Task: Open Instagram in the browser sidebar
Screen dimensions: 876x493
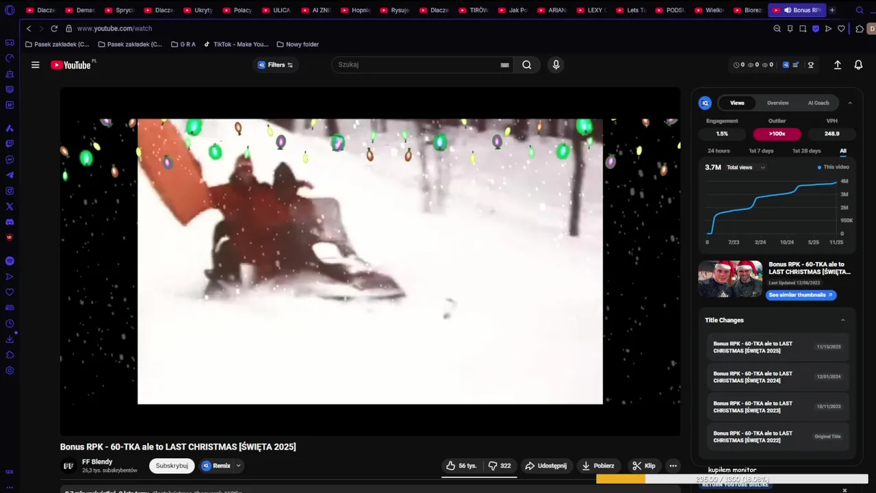Action: point(10,191)
